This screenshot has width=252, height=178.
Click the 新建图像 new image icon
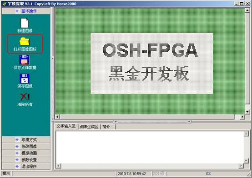tap(25, 23)
